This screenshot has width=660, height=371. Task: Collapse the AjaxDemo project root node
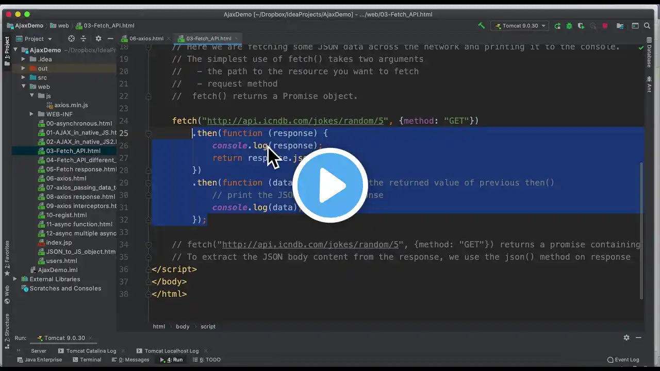pyautogui.click(x=16, y=50)
